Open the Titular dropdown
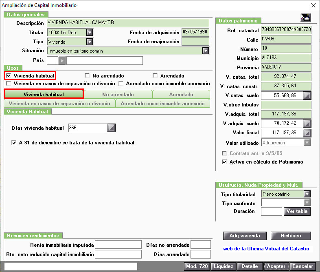Viewport: 320px width, 272px height. point(90,33)
